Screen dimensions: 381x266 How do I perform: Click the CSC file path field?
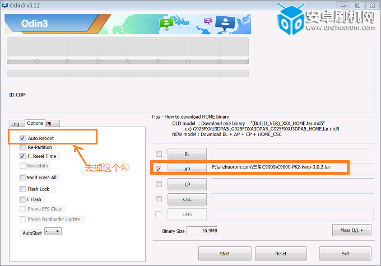(292, 199)
